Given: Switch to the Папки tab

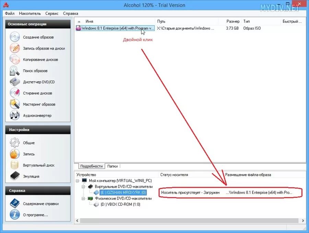Looking at the screenshot, I should click(113, 166).
